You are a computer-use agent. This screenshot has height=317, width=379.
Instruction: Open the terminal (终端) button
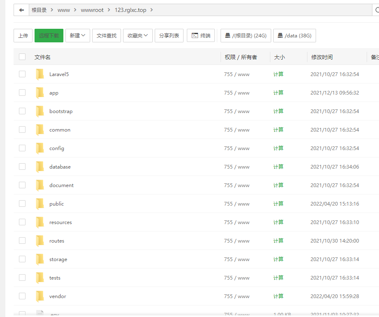pos(201,36)
